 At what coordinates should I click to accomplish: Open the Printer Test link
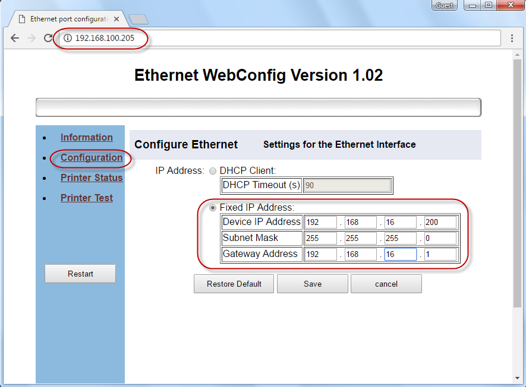[86, 198]
